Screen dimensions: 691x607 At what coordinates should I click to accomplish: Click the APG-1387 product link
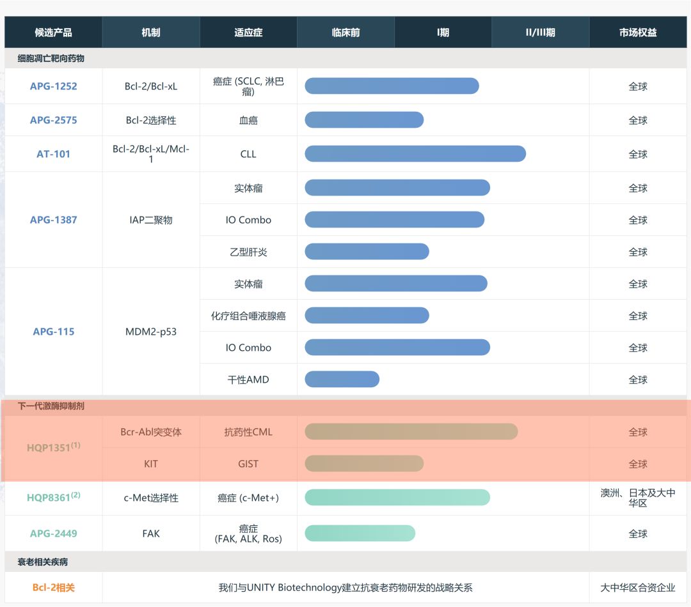[52, 220]
